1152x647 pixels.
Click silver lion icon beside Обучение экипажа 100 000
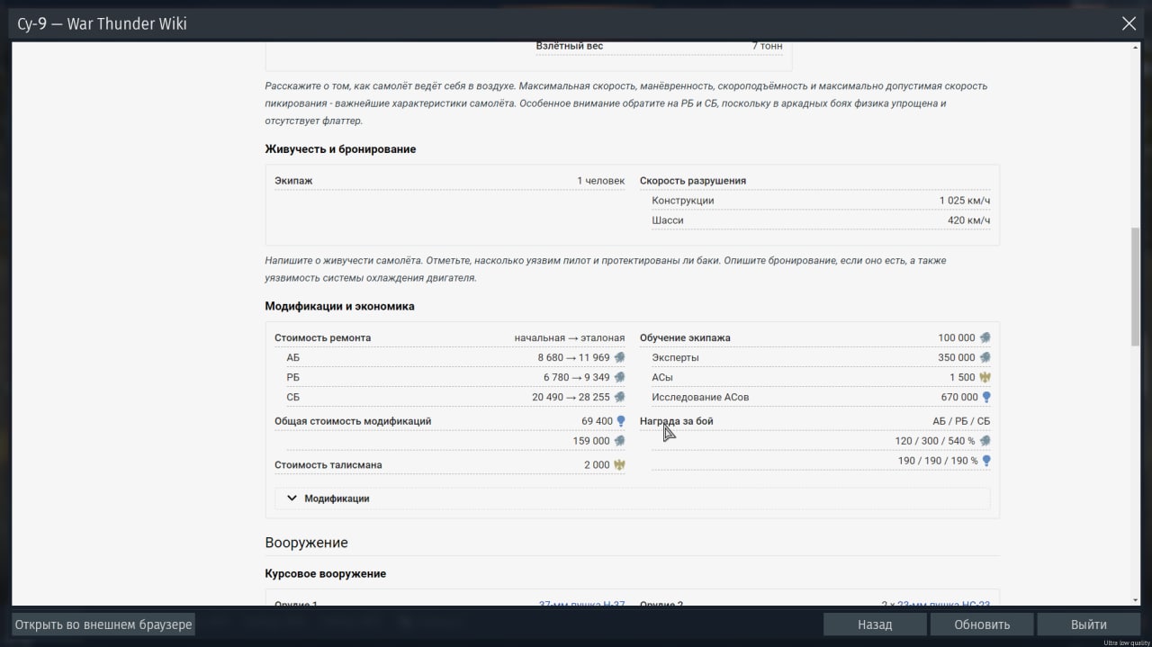click(985, 337)
